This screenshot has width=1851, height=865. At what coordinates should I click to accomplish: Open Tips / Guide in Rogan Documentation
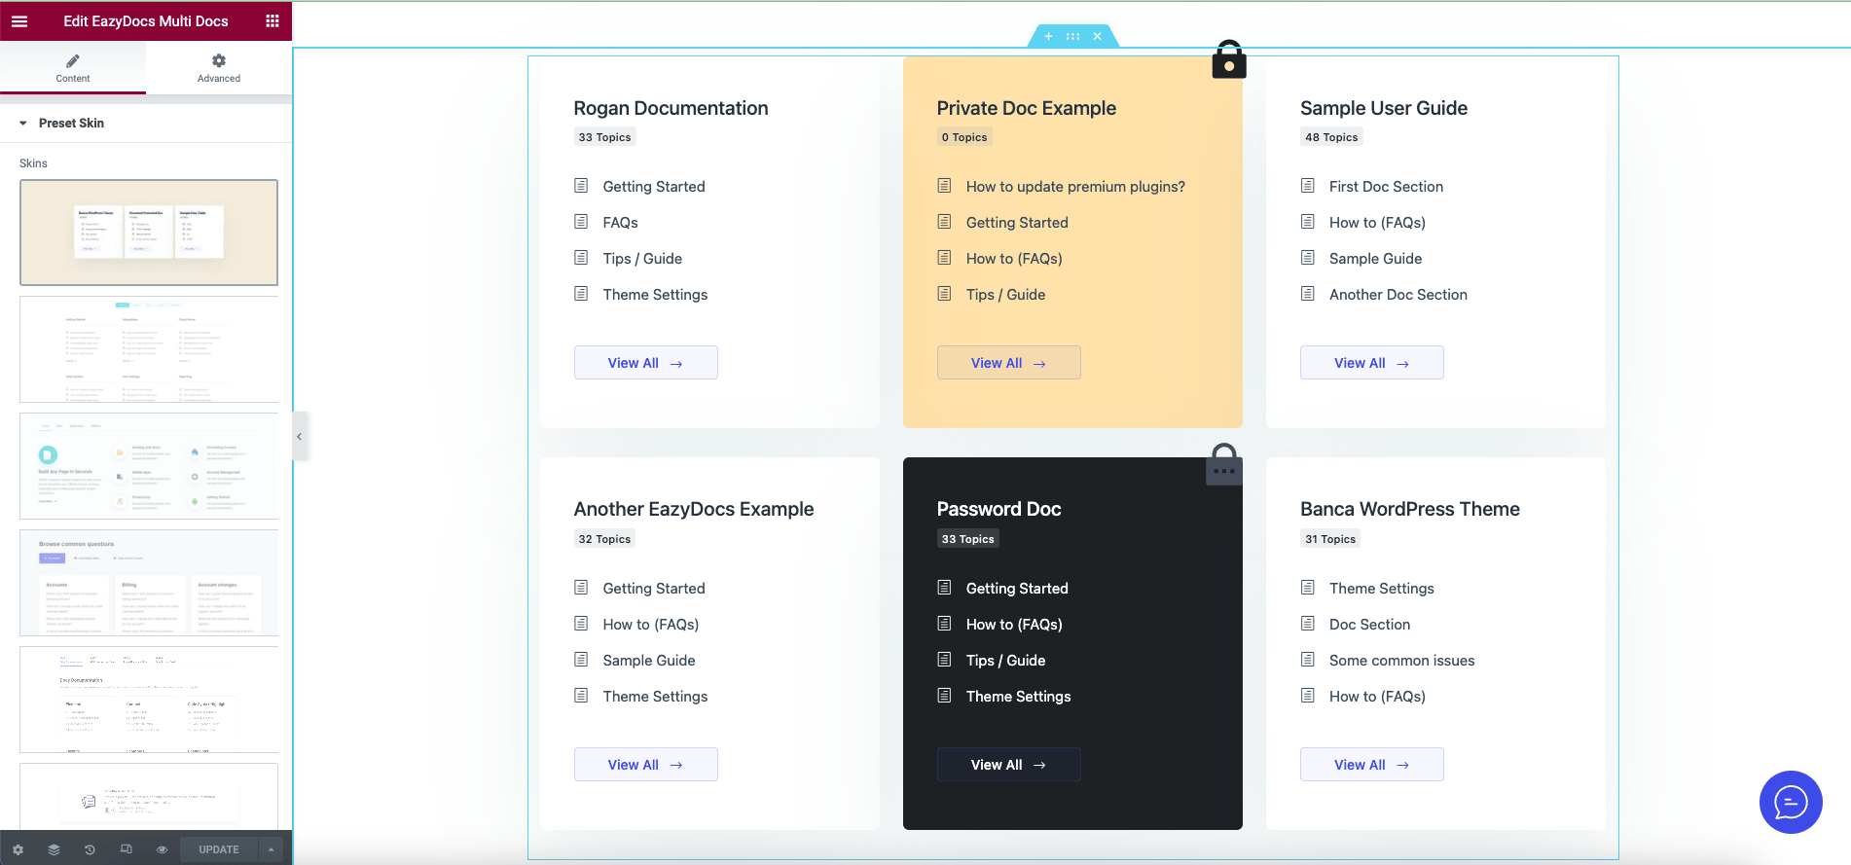click(642, 259)
